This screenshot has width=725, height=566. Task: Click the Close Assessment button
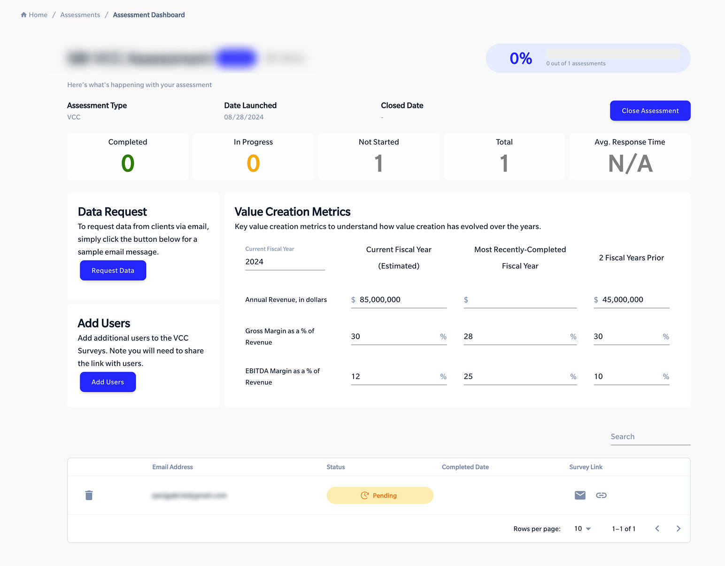(x=650, y=111)
